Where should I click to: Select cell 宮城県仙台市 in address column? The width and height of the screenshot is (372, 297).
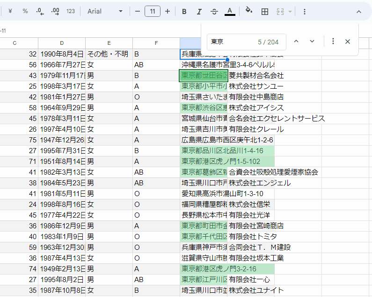[x=204, y=119]
